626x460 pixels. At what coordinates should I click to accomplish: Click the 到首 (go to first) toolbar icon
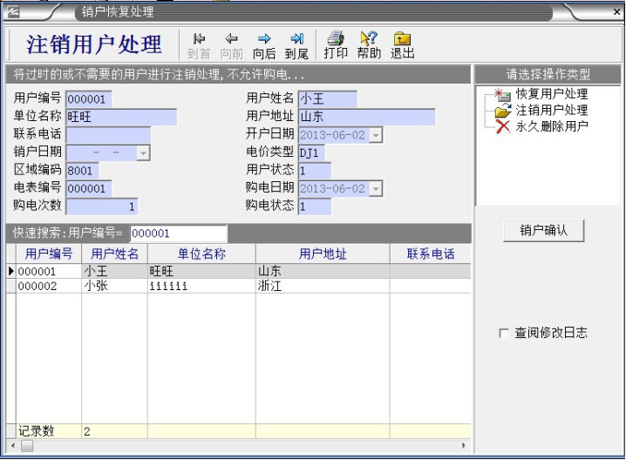click(x=199, y=39)
